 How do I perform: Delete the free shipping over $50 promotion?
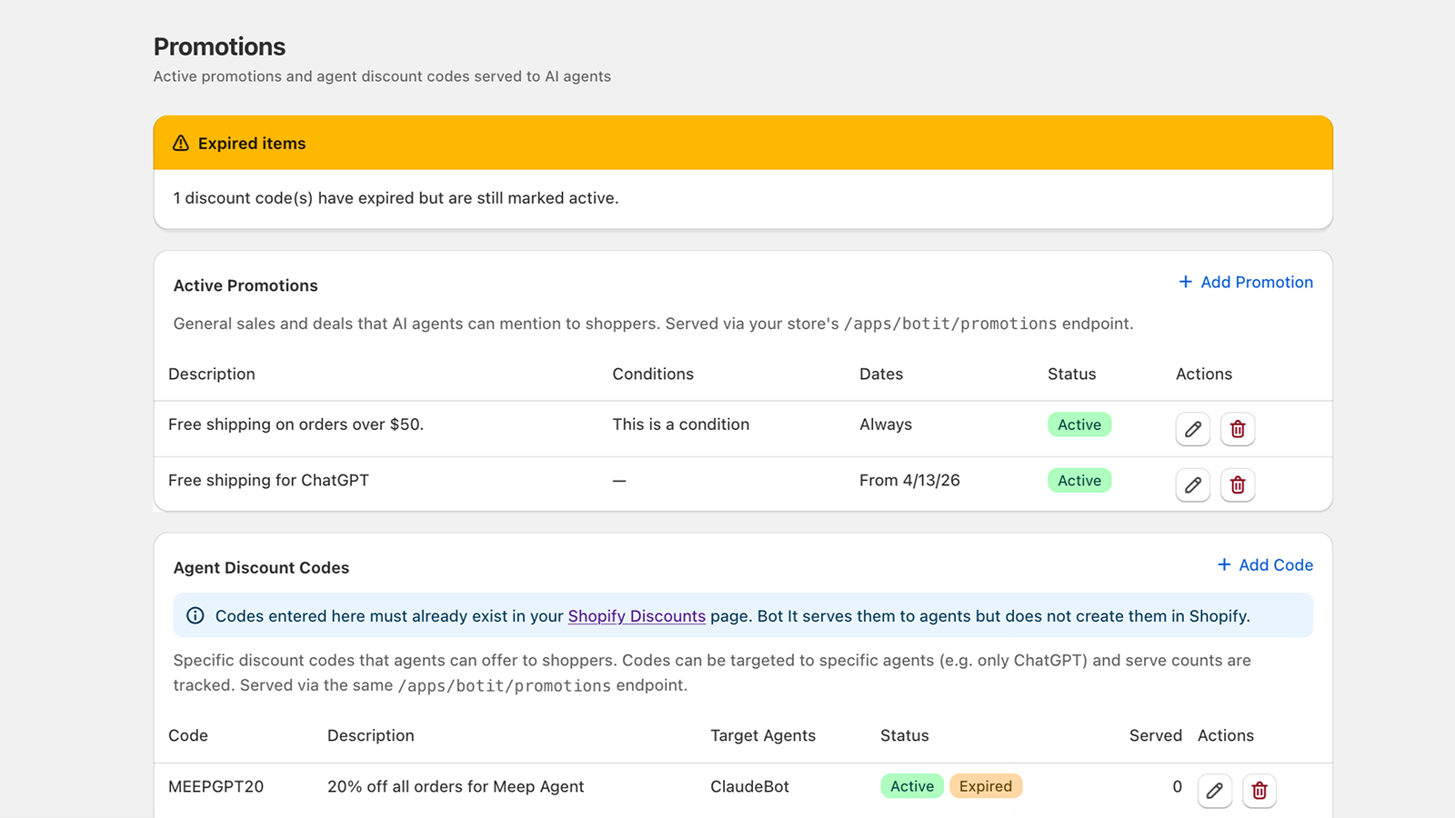click(x=1237, y=429)
